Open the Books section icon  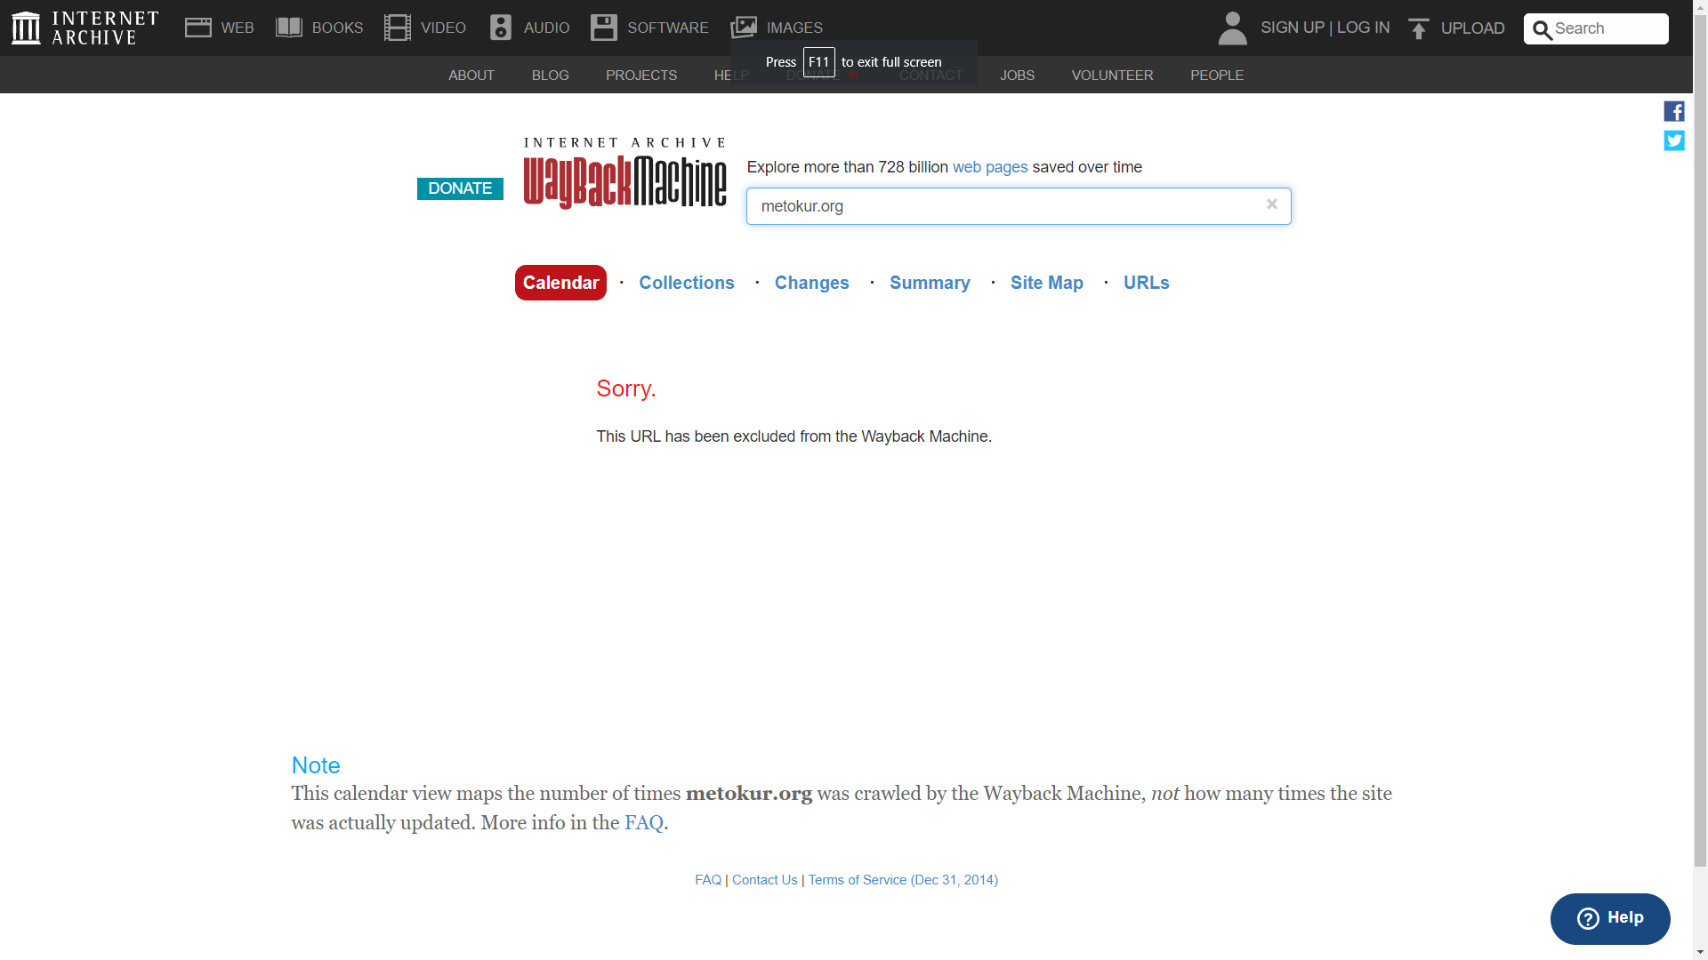289,28
